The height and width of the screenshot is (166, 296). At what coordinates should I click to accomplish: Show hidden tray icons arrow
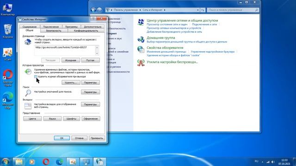[x=262, y=162]
